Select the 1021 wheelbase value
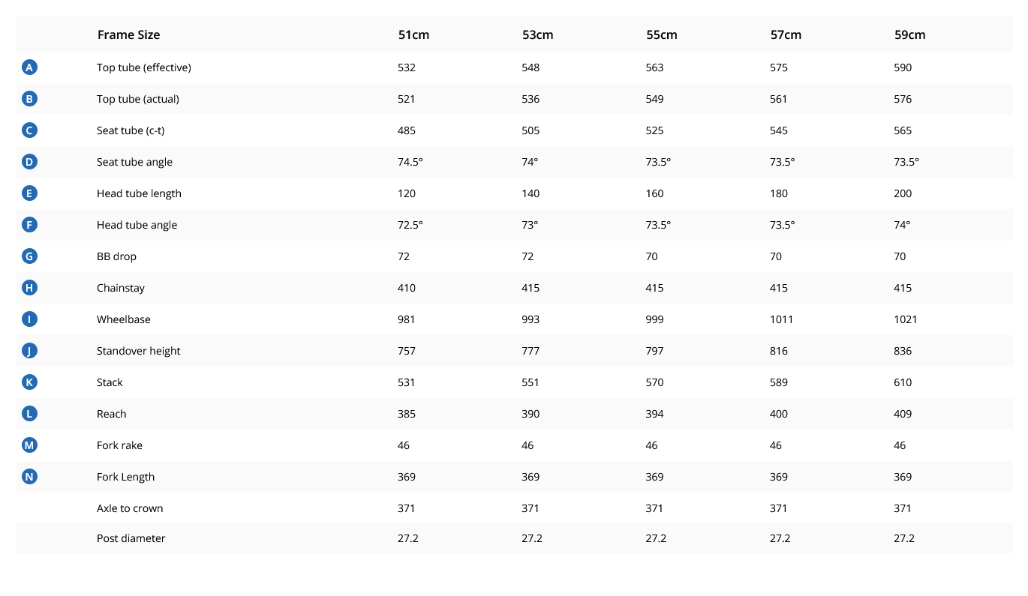 906,319
